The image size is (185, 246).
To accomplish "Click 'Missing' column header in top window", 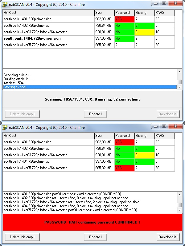I will (x=144, y=13).
